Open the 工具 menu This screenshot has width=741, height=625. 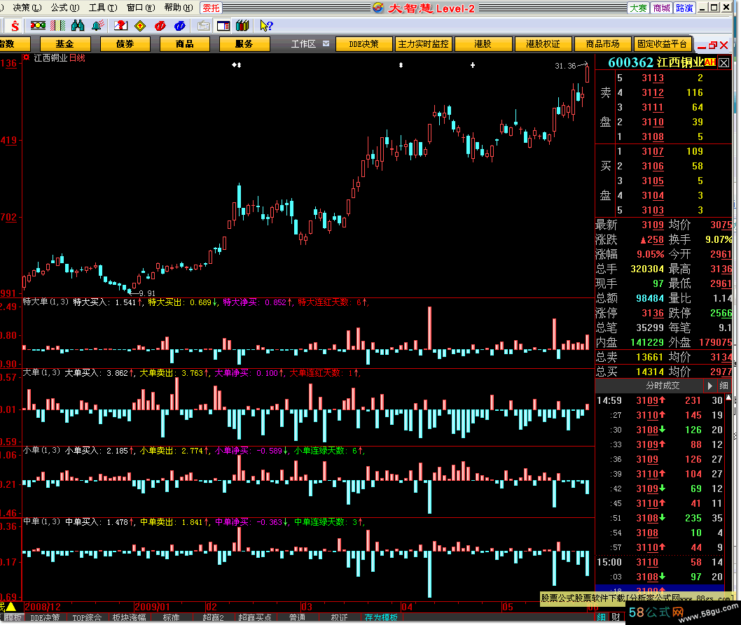click(x=103, y=8)
